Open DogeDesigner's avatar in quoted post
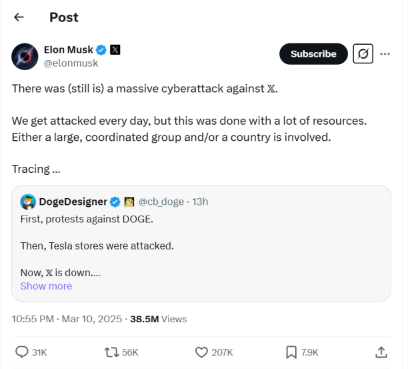This screenshot has height=369, width=410. [28, 202]
